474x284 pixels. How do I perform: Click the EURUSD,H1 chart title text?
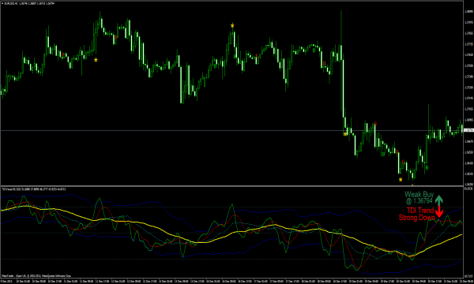click(11, 4)
